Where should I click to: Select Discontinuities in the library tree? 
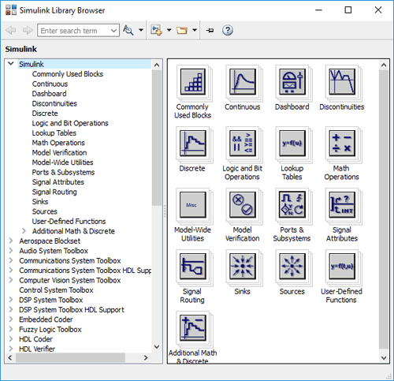click(54, 103)
